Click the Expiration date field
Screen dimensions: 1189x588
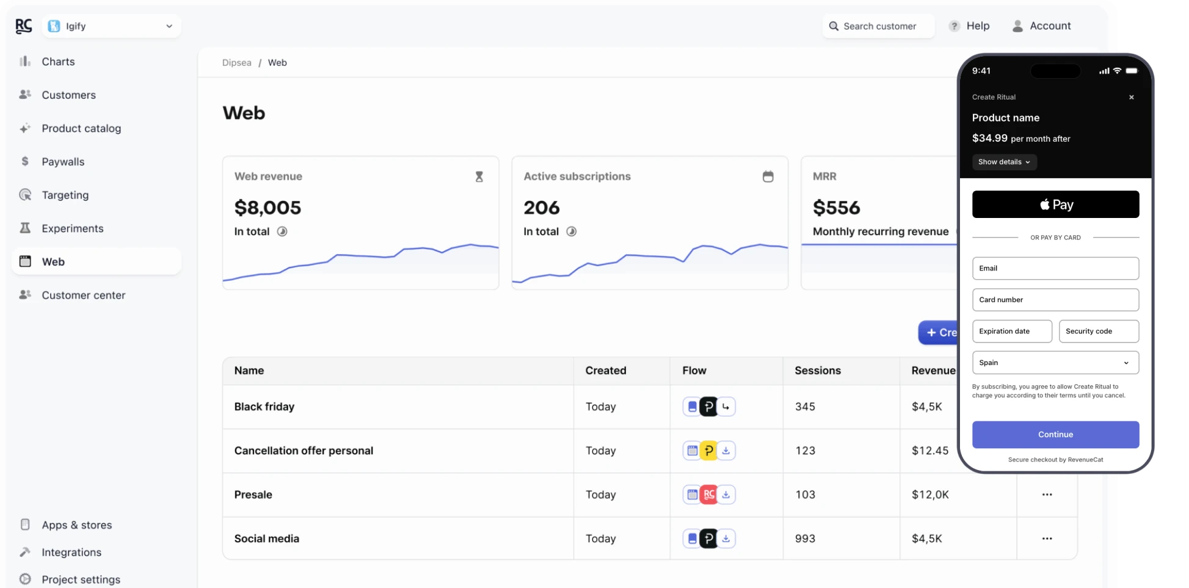point(1013,332)
